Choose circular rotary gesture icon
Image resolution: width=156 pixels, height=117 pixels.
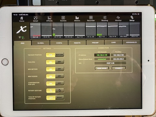pyautogui.click(x=60, y=90)
